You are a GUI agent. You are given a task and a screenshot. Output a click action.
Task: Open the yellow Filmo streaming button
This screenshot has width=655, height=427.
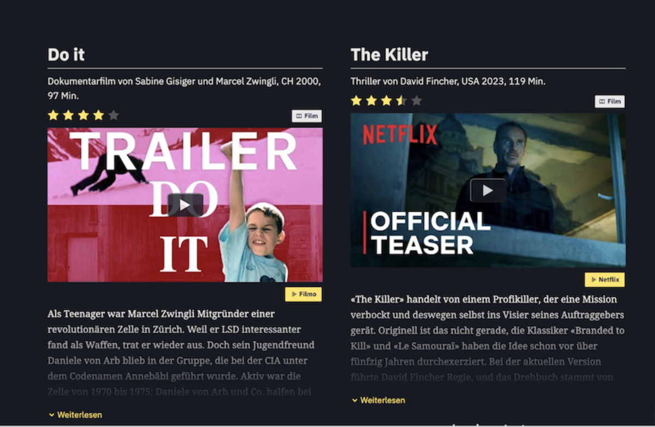pos(303,294)
